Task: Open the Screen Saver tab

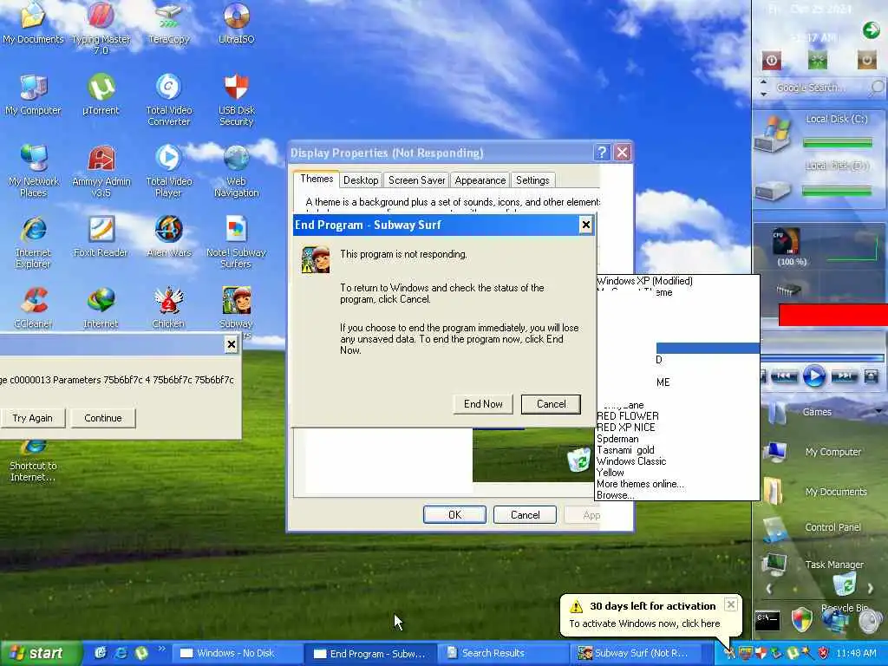Action: pyautogui.click(x=416, y=180)
